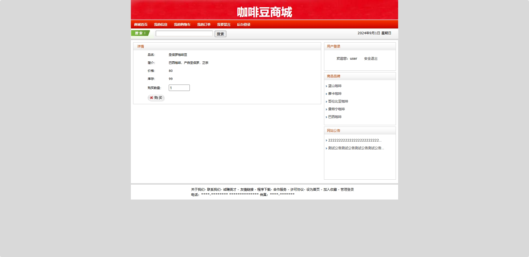The width and height of the screenshot is (529, 257).
Task: Click the arrow icon beside 曼特宁咖啡
Action: (327, 109)
